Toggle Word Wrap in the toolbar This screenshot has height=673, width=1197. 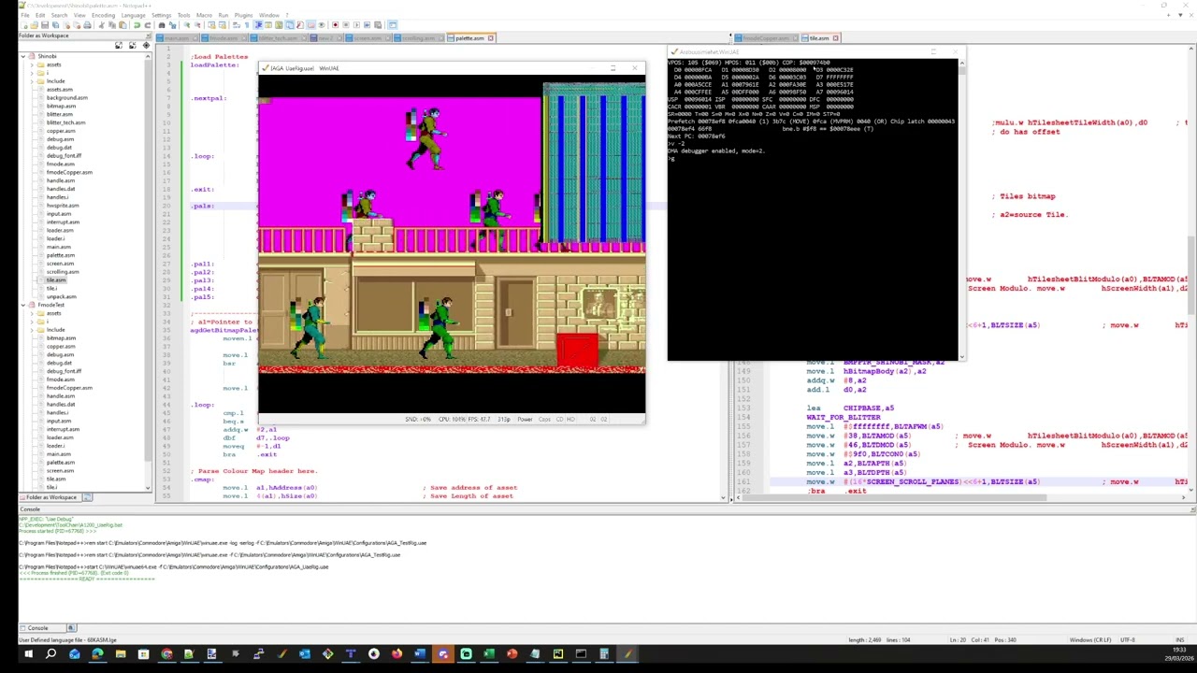click(237, 24)
